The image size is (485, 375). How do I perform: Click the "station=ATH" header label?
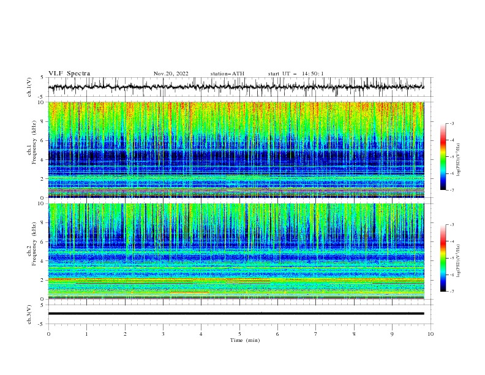(227, 74)
